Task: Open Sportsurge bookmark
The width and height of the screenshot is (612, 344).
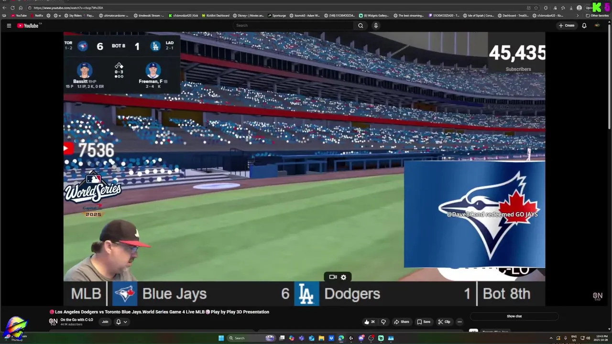Action: 277,15
